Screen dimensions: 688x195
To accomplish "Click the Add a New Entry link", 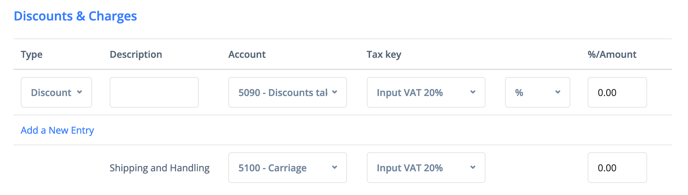I will (57, 130).
